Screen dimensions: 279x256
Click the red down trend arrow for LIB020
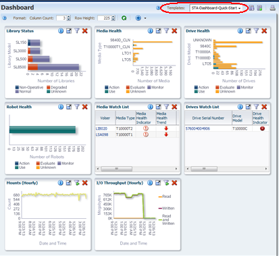point(166,128)
